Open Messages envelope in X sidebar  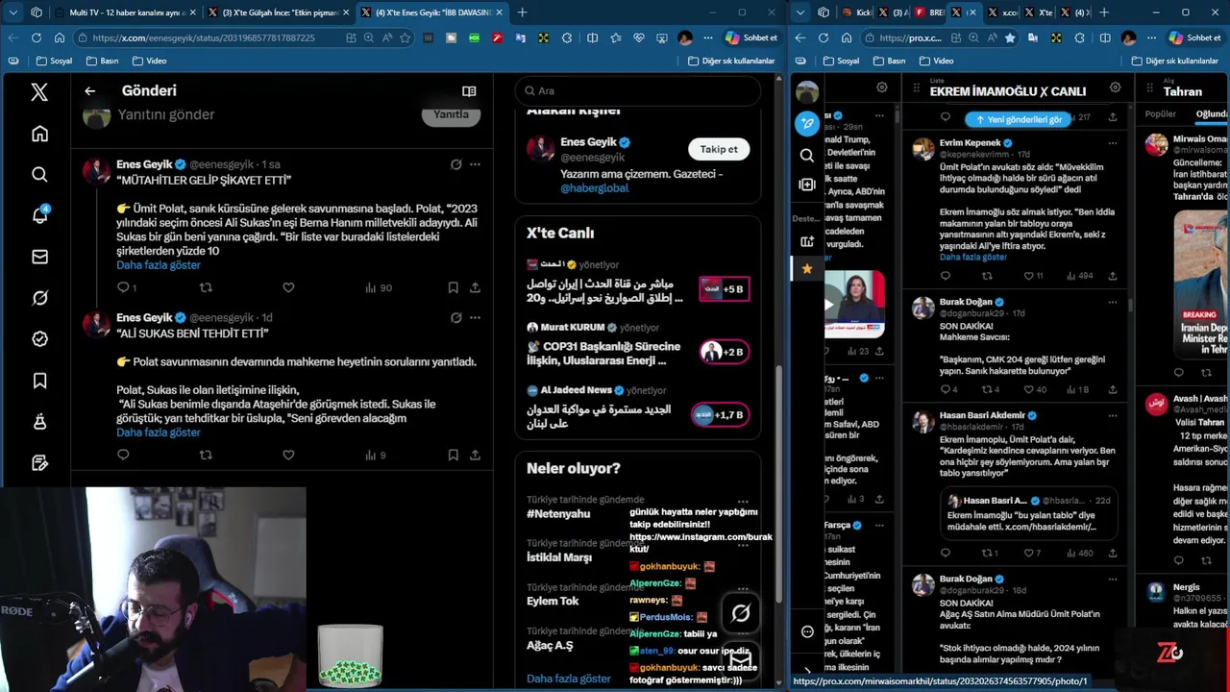pyautogui.click(x=39, y=257)
